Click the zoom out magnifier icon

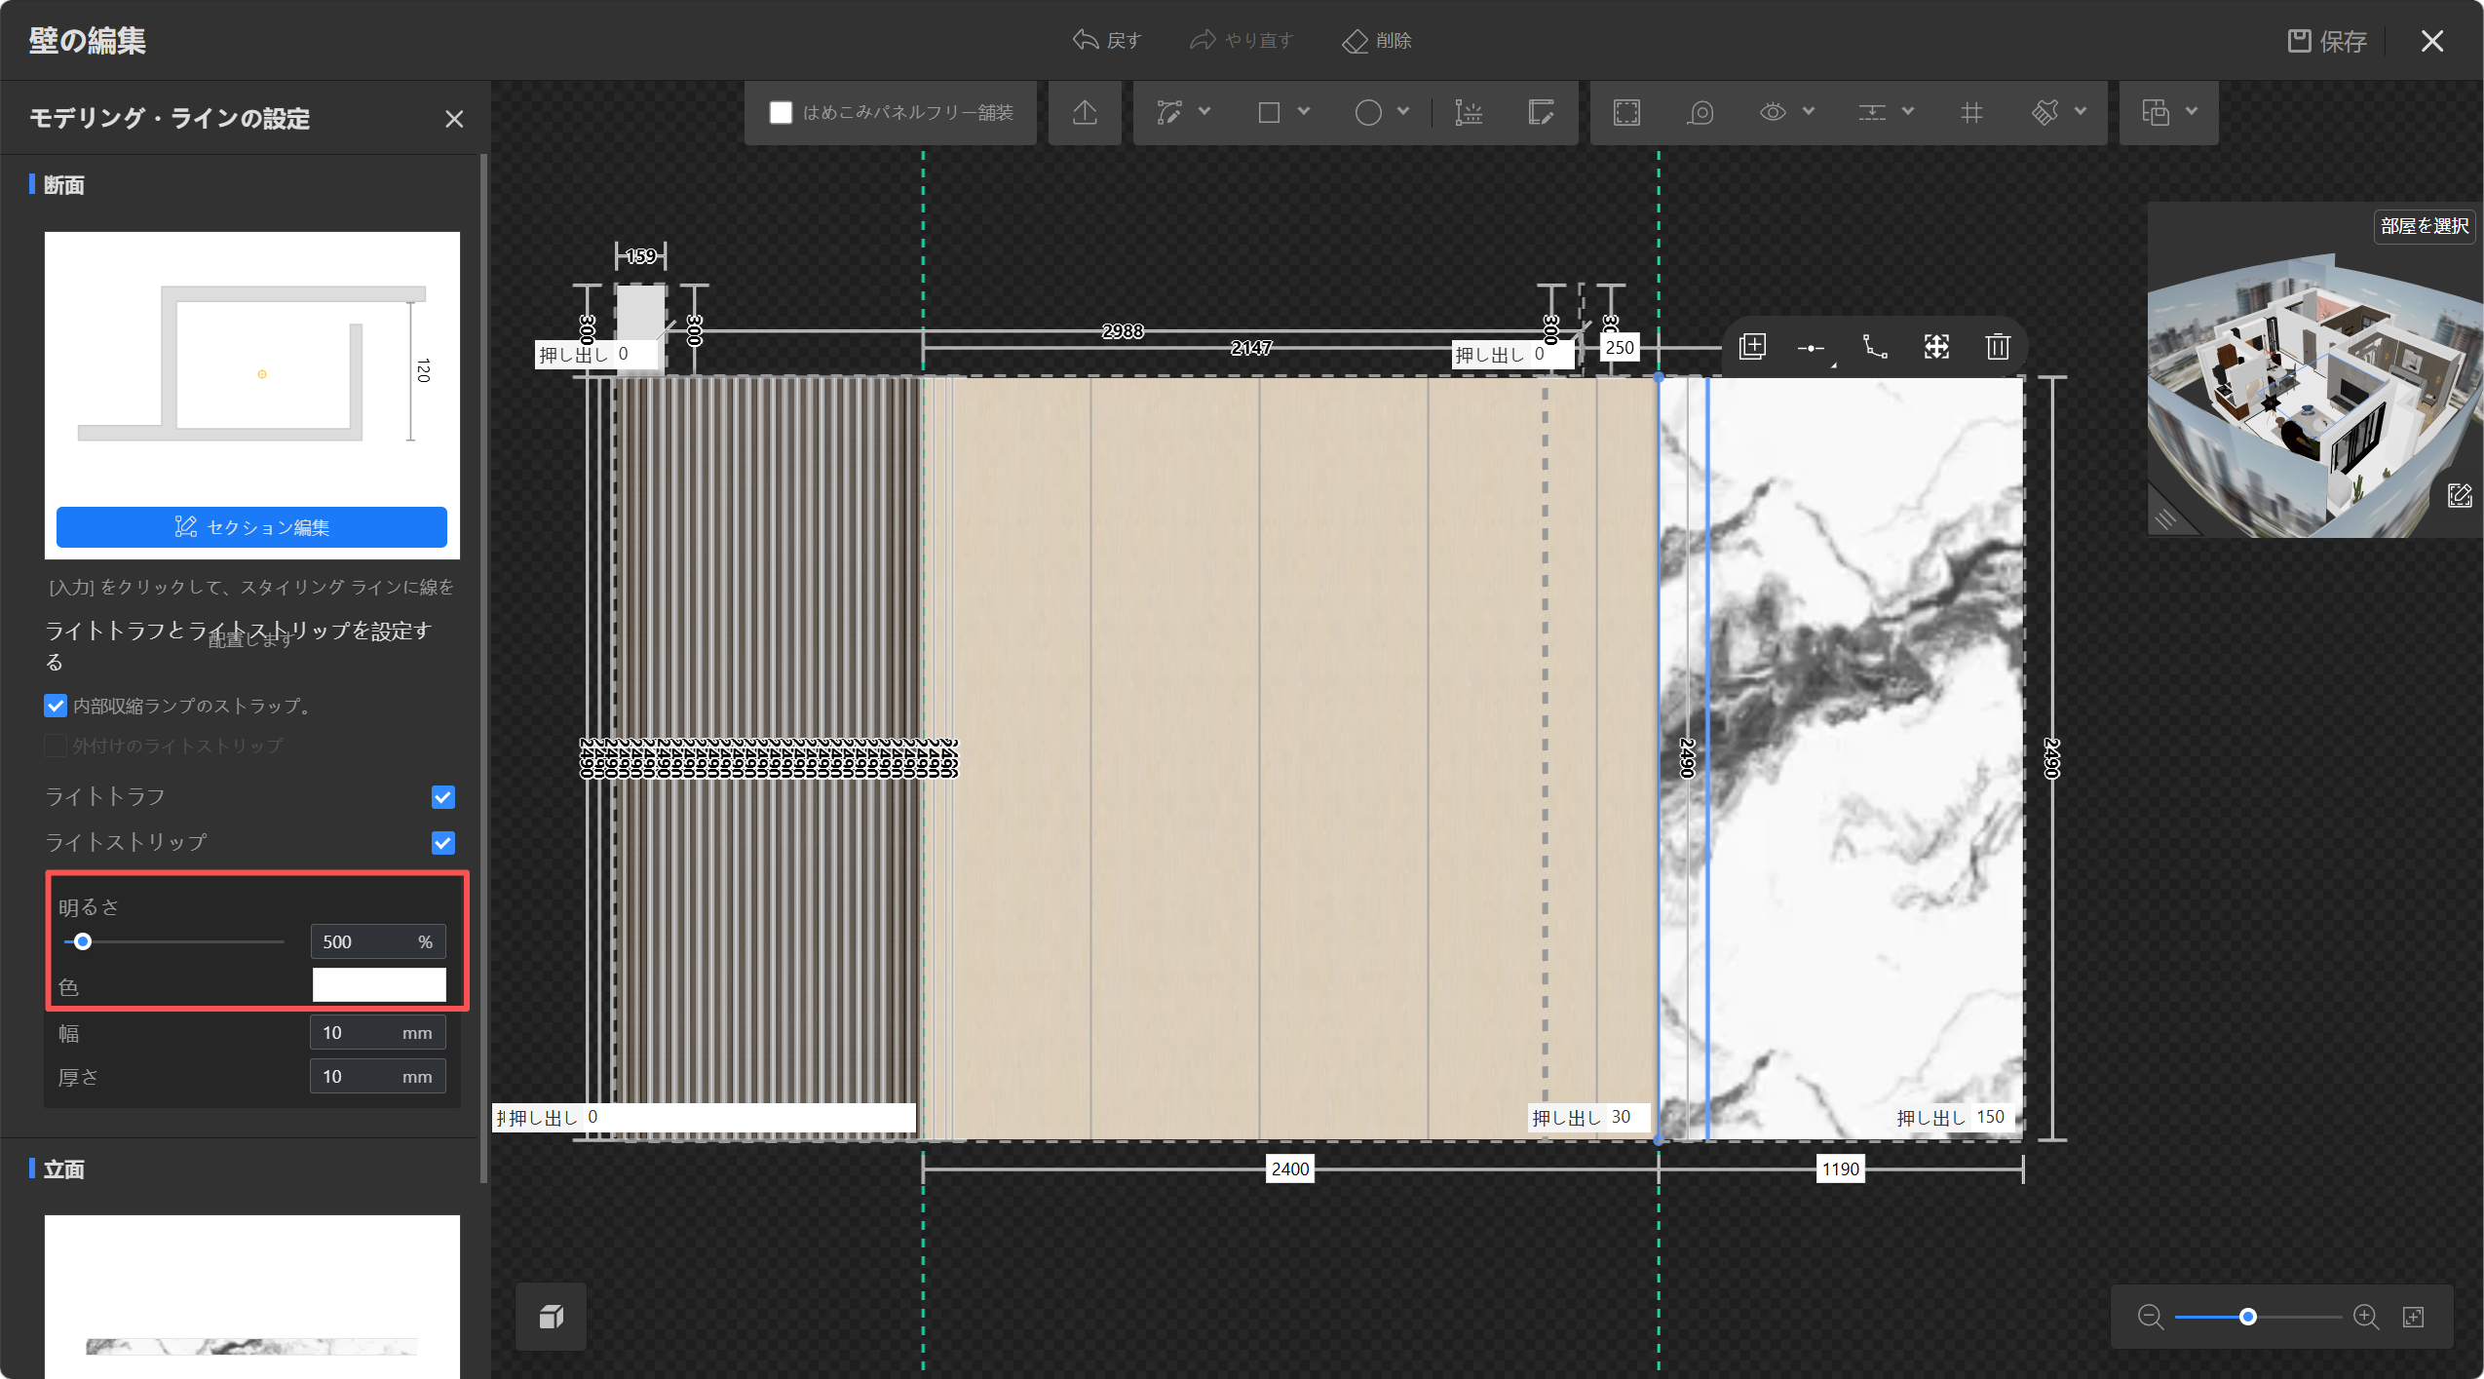pos(2150,1318)
